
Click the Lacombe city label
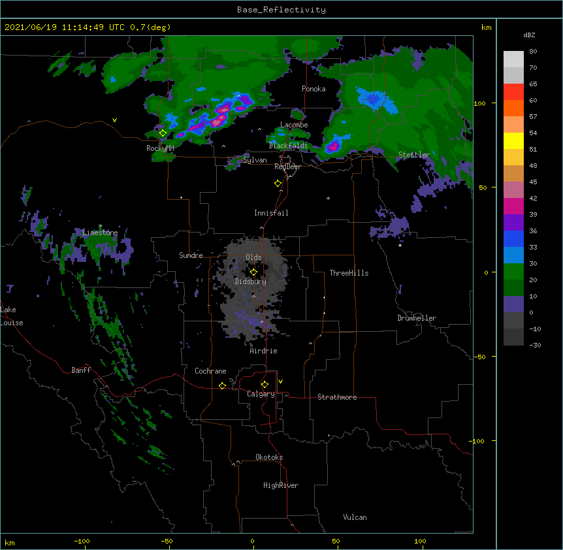point(294,125)
